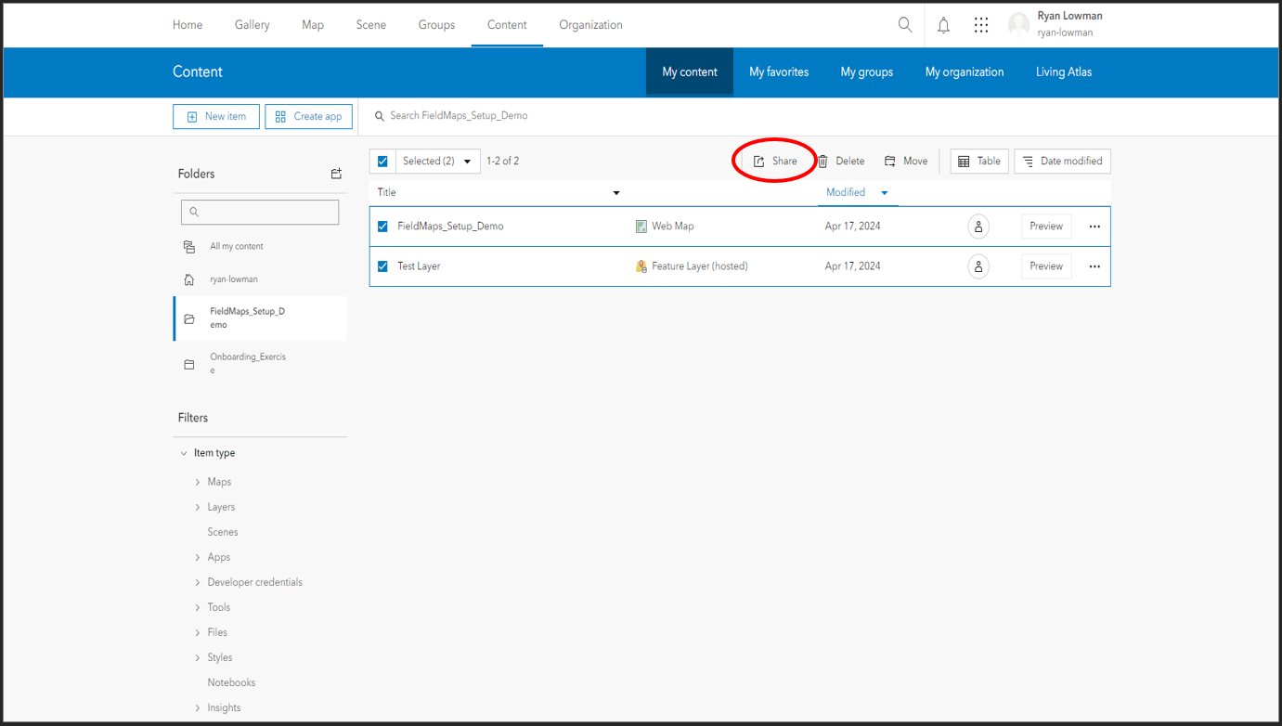Open the Living Atlas tab
Image resolution: width=1282 pixels, height=726 pixels.
pyautogui.click(x=1063, y=71)
